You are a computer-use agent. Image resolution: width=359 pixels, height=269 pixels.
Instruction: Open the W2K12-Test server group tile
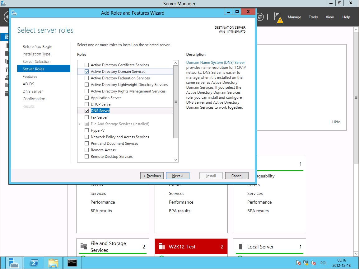(182, 247)
